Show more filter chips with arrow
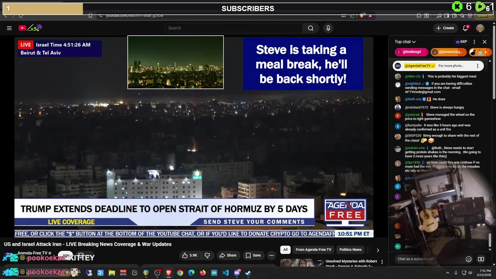Image resolution: width=496 pixels, height=279 pixels. (378, 250)
